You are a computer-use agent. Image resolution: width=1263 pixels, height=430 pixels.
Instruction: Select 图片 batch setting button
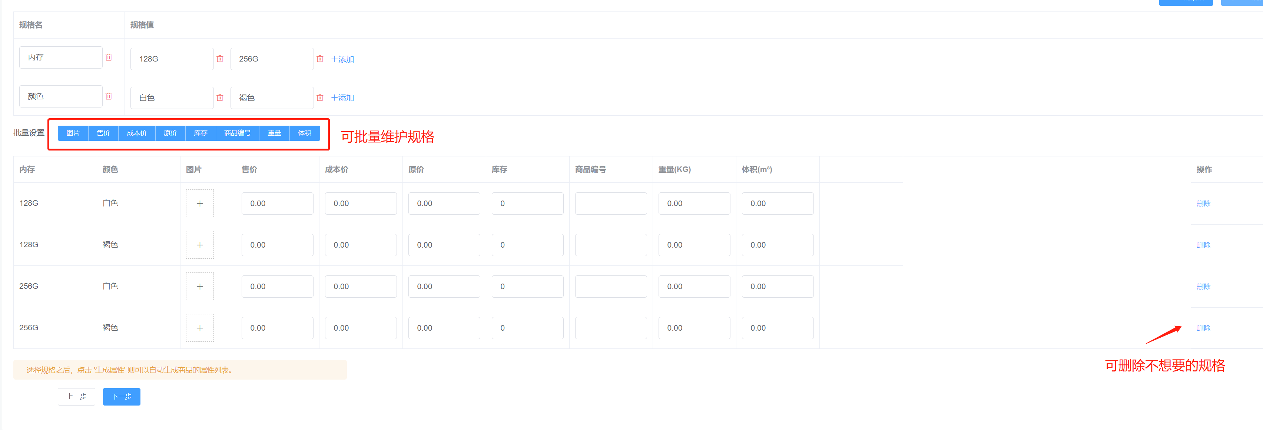pyautogui.click(x=73, y=133)
